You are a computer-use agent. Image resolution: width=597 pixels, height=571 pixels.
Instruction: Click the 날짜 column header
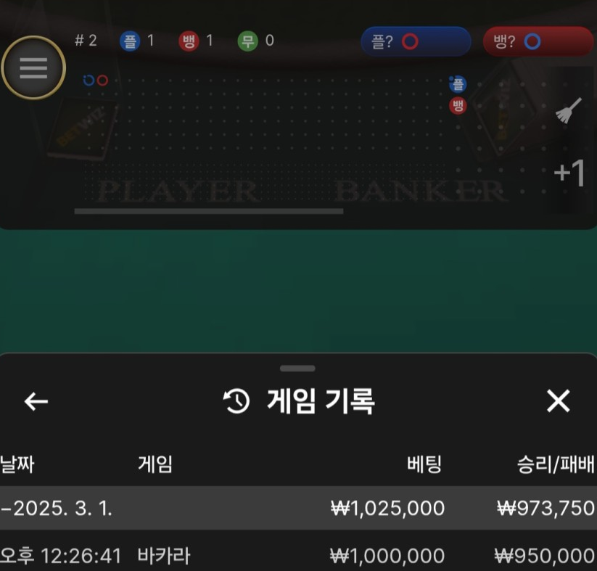tap(17, 464)
